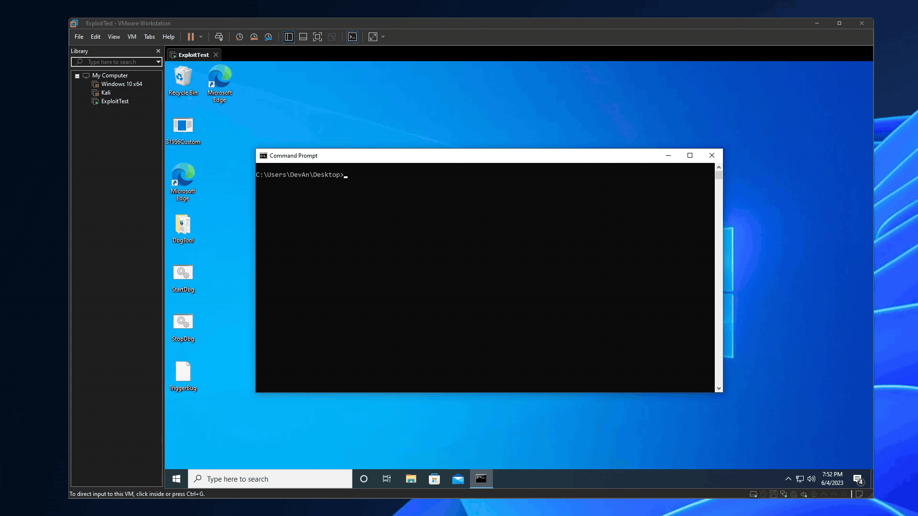Open the stretch options dropdown arrow

click(383, 37)
